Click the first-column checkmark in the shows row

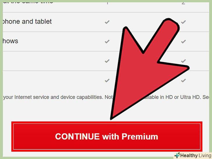[x=107, y=41]
